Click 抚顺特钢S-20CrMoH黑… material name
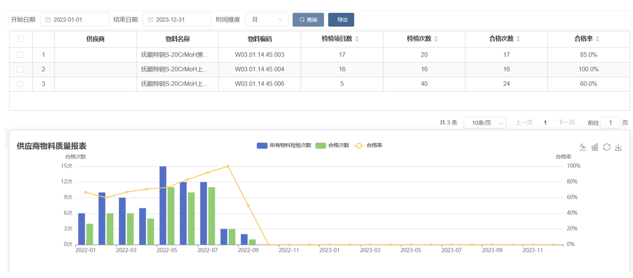 point(175,55)
